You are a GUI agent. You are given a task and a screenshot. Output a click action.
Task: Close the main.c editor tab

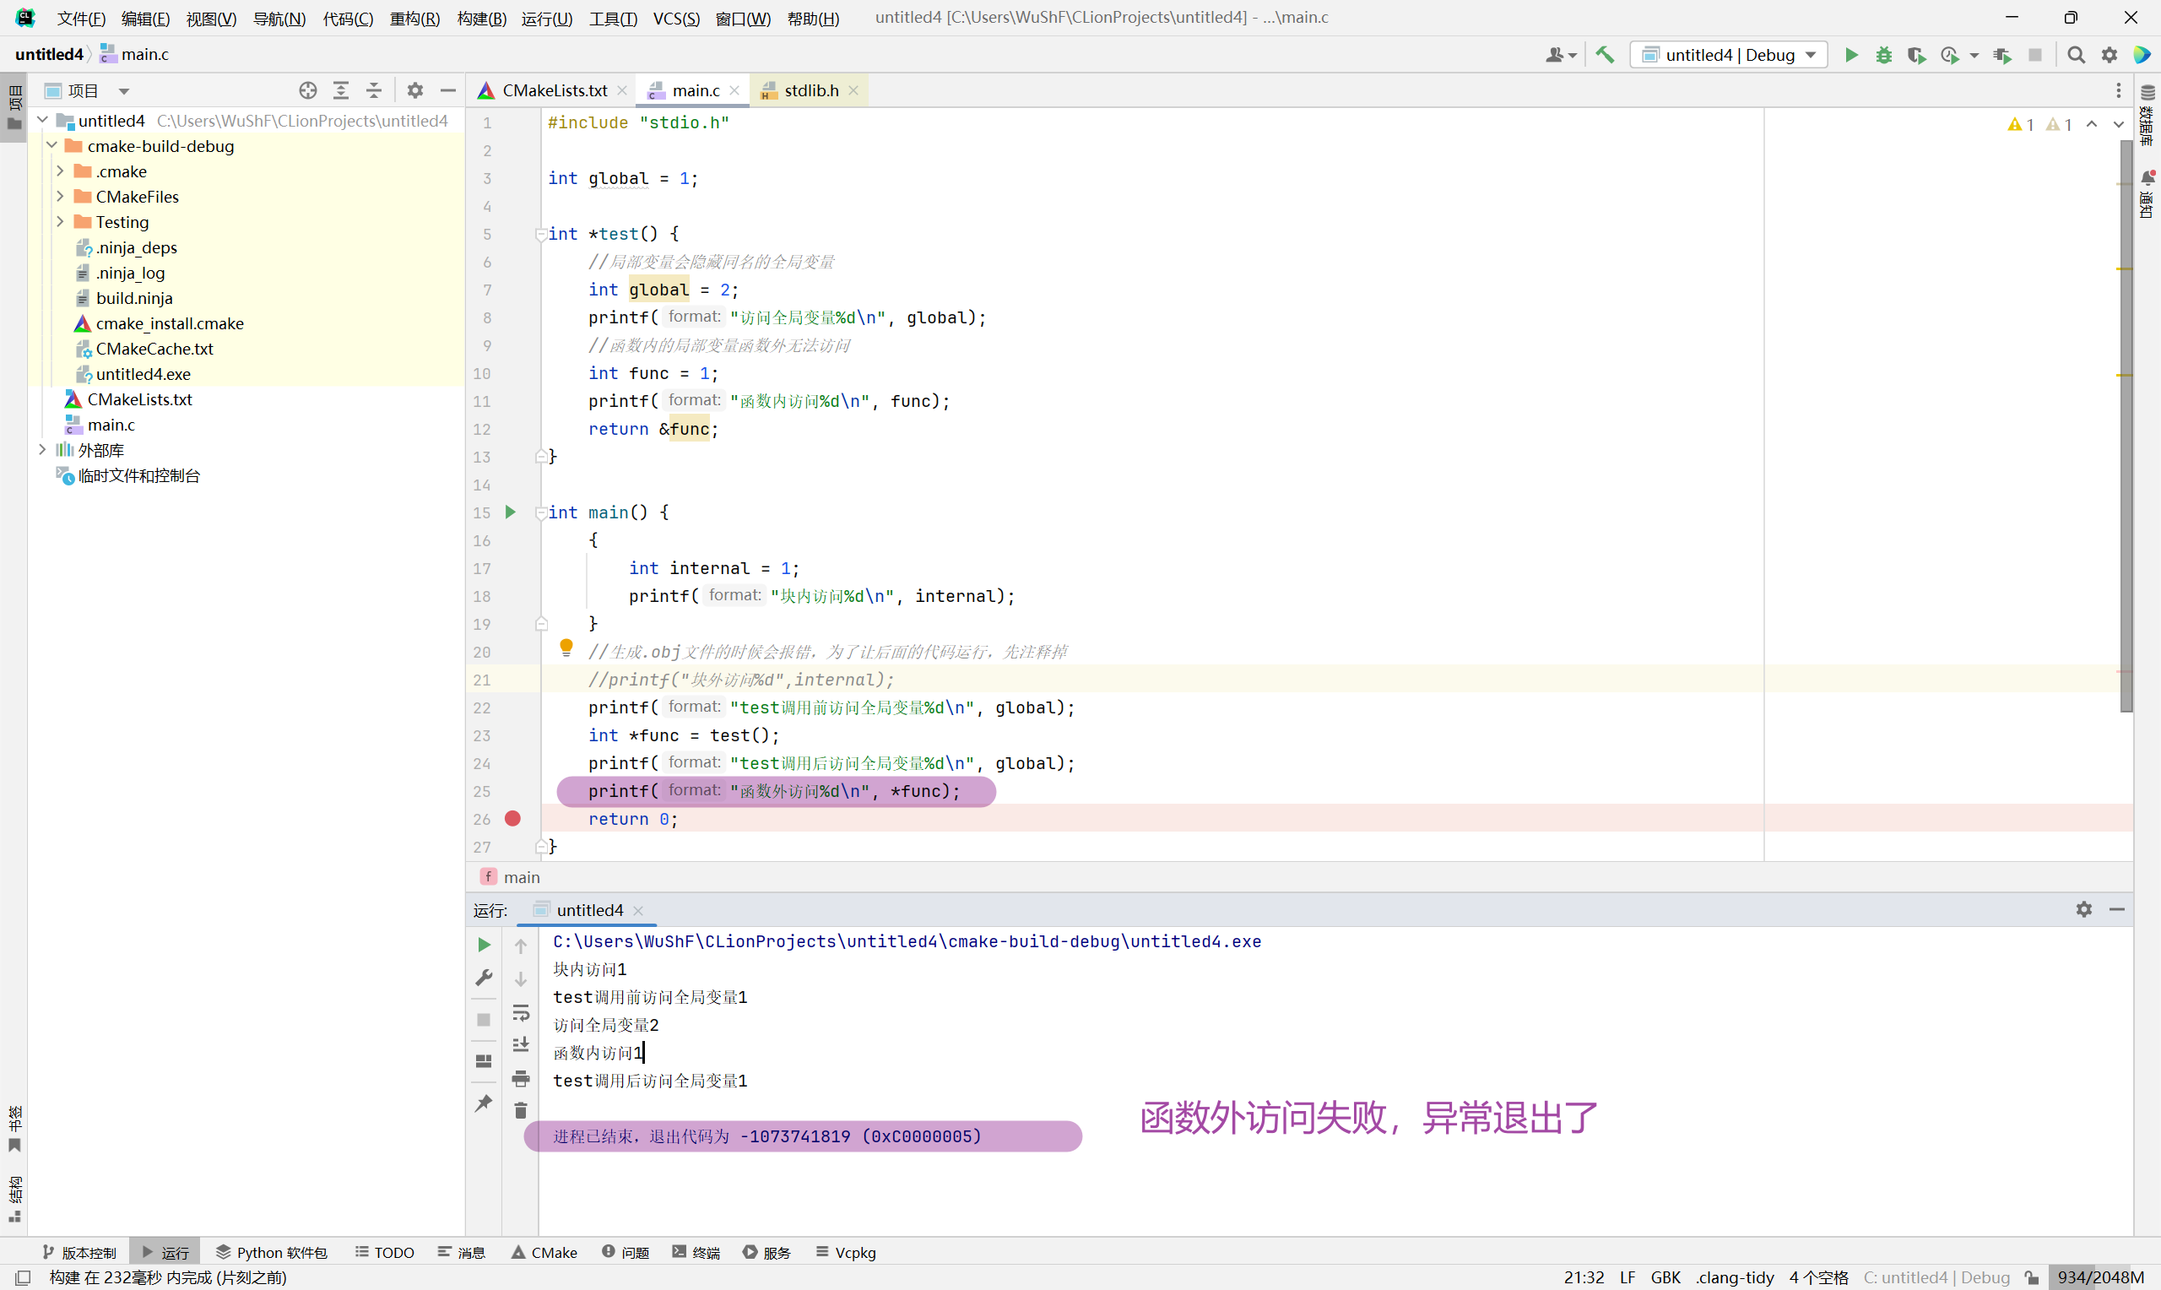pos(734,90)
